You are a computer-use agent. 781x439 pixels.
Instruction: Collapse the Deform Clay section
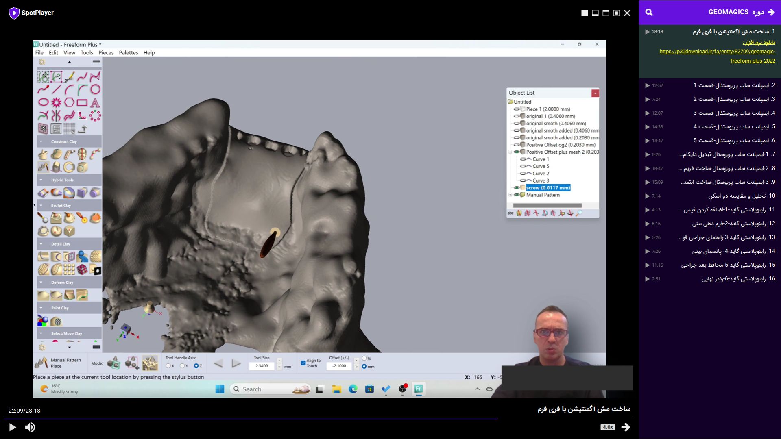[41, 283]
